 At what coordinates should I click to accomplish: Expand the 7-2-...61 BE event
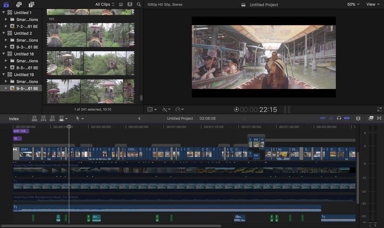[6, 26]
